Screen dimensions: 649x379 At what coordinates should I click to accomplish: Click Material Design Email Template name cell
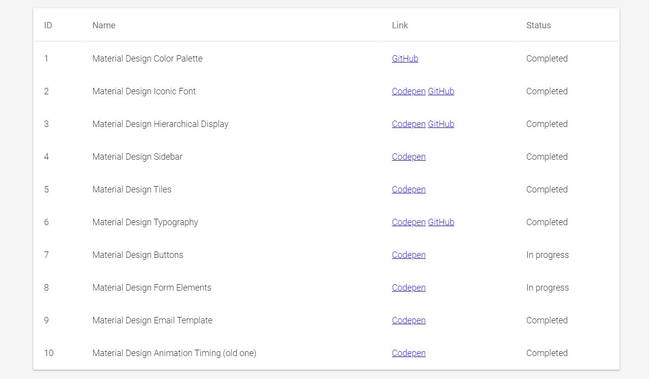click(152, 320)
